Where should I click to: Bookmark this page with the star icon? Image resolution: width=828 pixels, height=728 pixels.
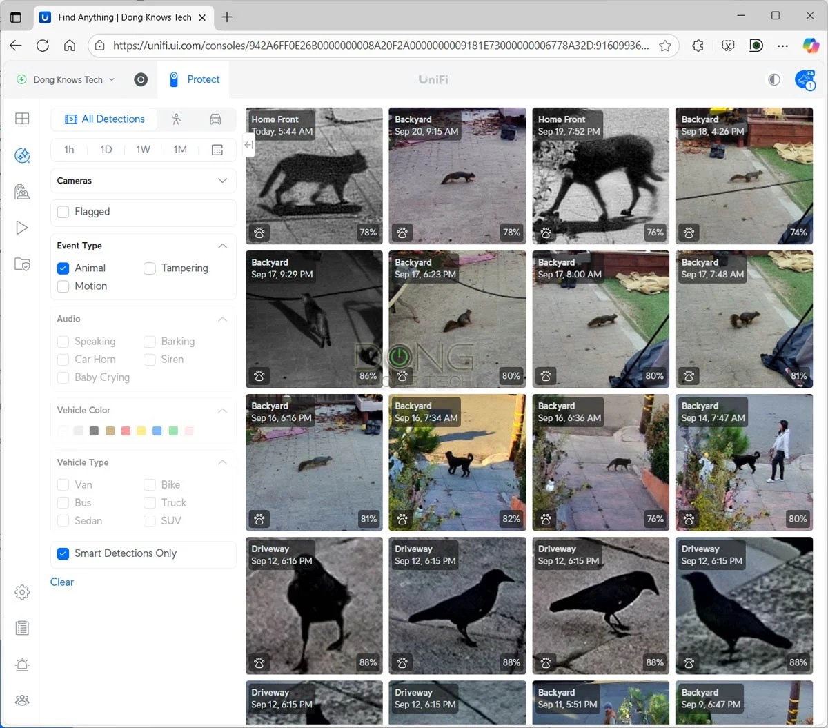point(665,46)
